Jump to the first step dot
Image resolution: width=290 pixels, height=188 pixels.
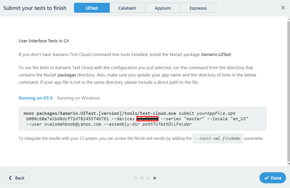[136, 178]
